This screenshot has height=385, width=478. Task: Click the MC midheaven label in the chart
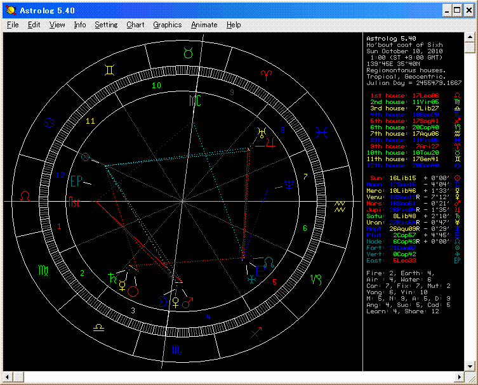[195, 100]
